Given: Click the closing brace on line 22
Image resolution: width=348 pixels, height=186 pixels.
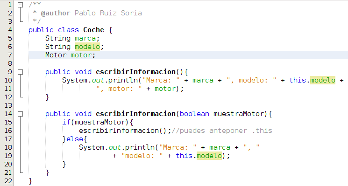Looking at the screenshot, I should (31, 181).
